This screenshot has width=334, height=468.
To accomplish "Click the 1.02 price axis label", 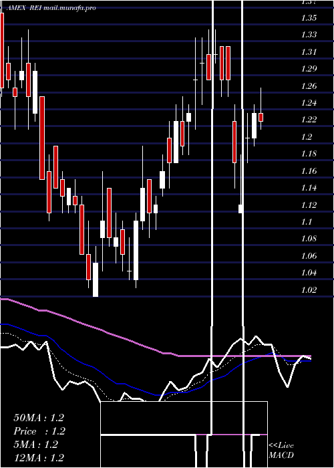I will [309, 289].
